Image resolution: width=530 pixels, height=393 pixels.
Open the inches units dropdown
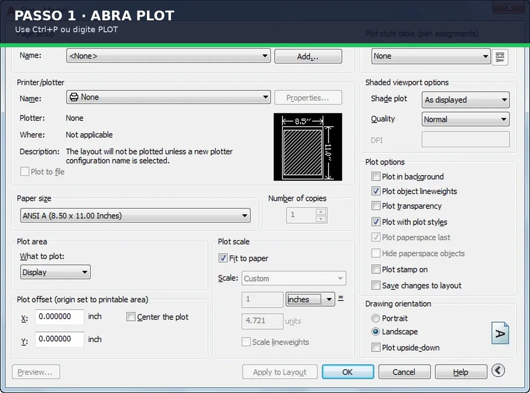(x=310, y=299)
